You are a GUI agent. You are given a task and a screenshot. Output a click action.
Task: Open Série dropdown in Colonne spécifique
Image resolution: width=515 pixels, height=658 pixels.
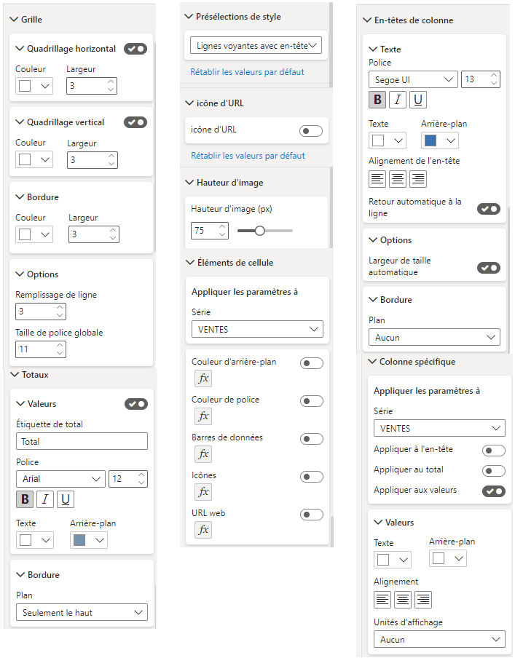(x=439, y=428)
